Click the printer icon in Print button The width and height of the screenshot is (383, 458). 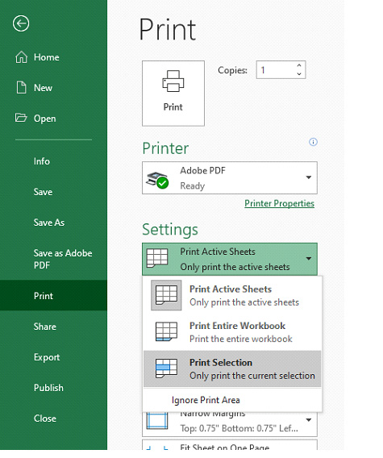click(173, 81)
